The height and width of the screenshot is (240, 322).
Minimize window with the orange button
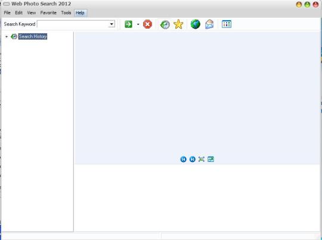pyautogui.click(x=299, y=5)
